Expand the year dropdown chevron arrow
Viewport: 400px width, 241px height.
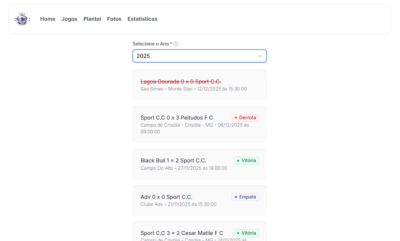[x=260, y=56]
